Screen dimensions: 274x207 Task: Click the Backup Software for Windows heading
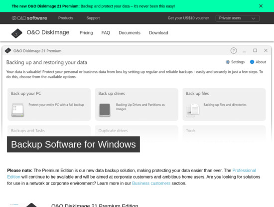73,144
